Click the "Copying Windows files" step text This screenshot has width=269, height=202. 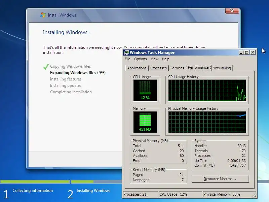click(70, 66)
